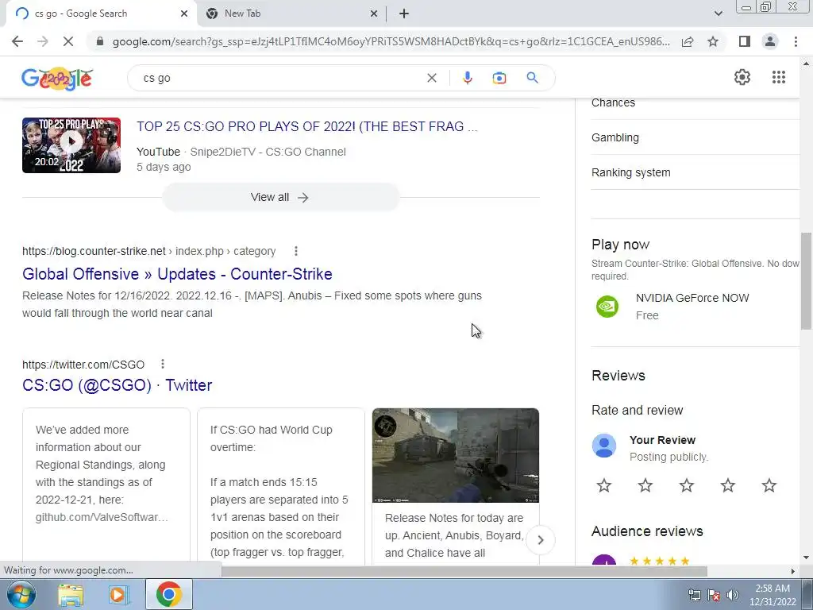Share this page from the address bar
The height and width of the screenshot is (610, 813).
point(688,41)
